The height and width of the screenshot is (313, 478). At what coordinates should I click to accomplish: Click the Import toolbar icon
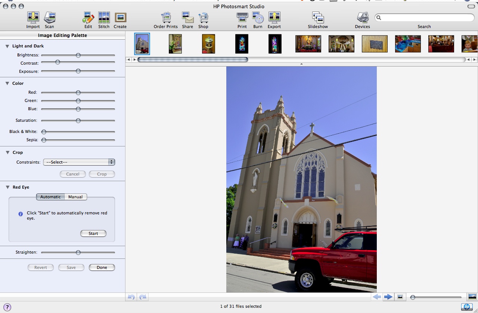click(x=33, y=18)
